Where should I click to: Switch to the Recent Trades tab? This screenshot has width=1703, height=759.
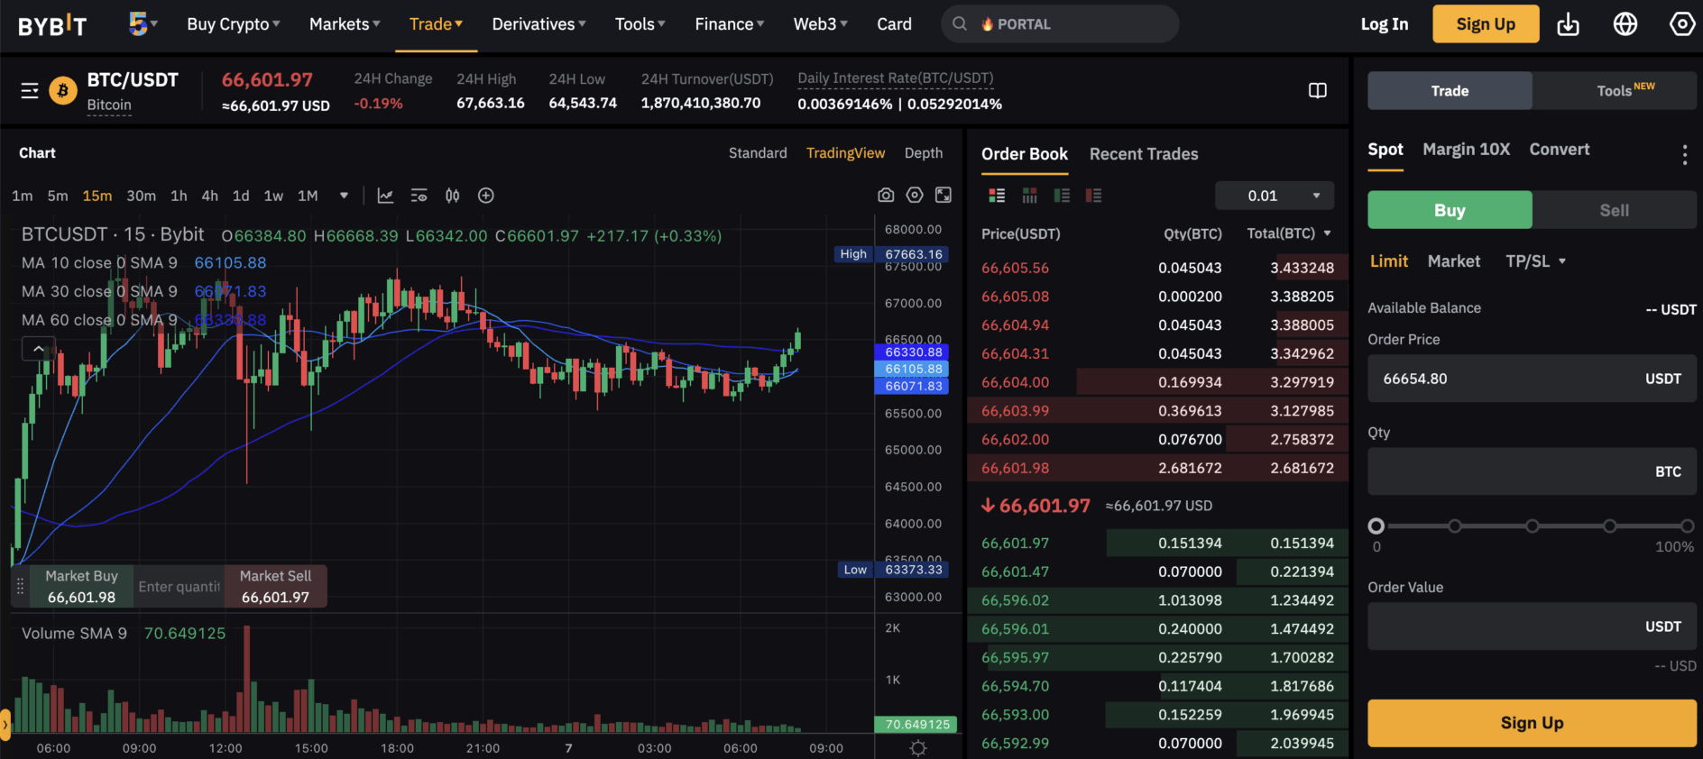[x=1144, y=154]
